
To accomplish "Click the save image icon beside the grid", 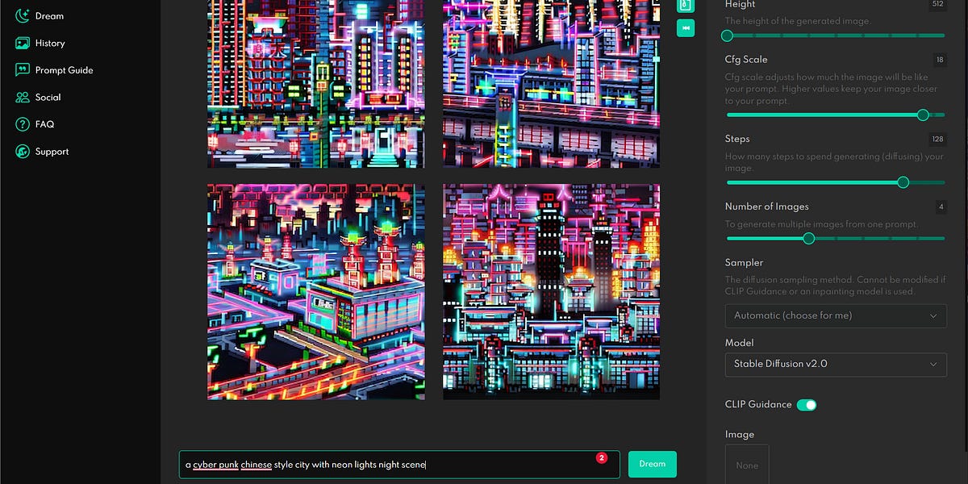I will [x=686, y=6].
